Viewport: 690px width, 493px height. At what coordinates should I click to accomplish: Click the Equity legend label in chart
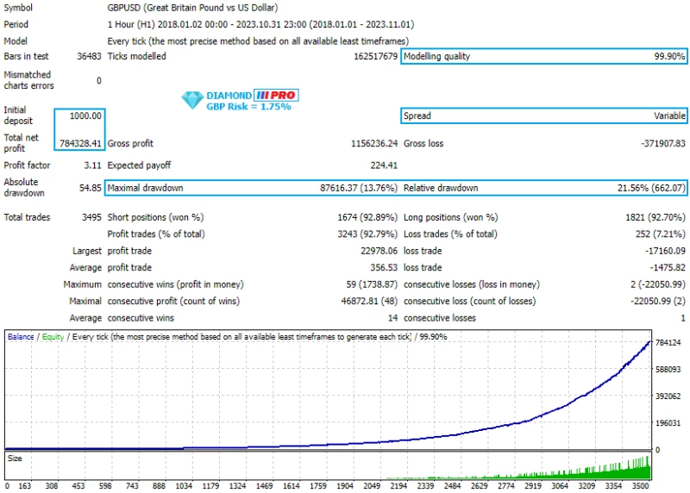coord(52,337)
